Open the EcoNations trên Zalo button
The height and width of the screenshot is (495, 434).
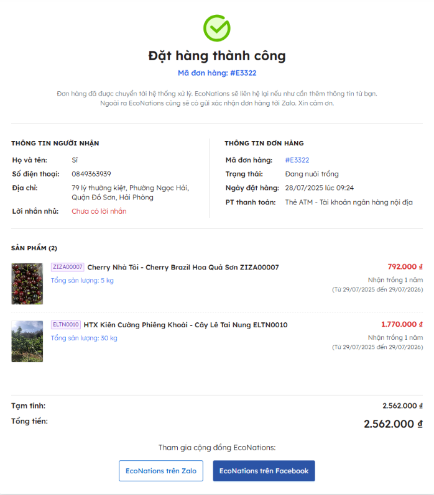pos(161,471)
